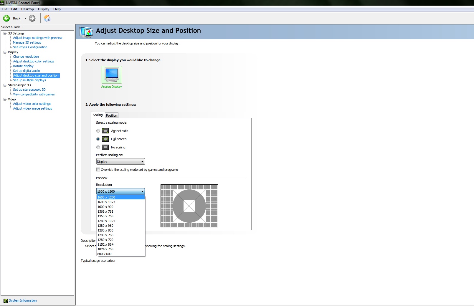Collapse the Video tree node

click(5, 99)
